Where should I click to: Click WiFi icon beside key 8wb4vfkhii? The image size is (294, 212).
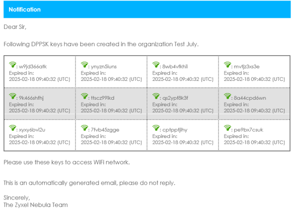tap(156, 65)
